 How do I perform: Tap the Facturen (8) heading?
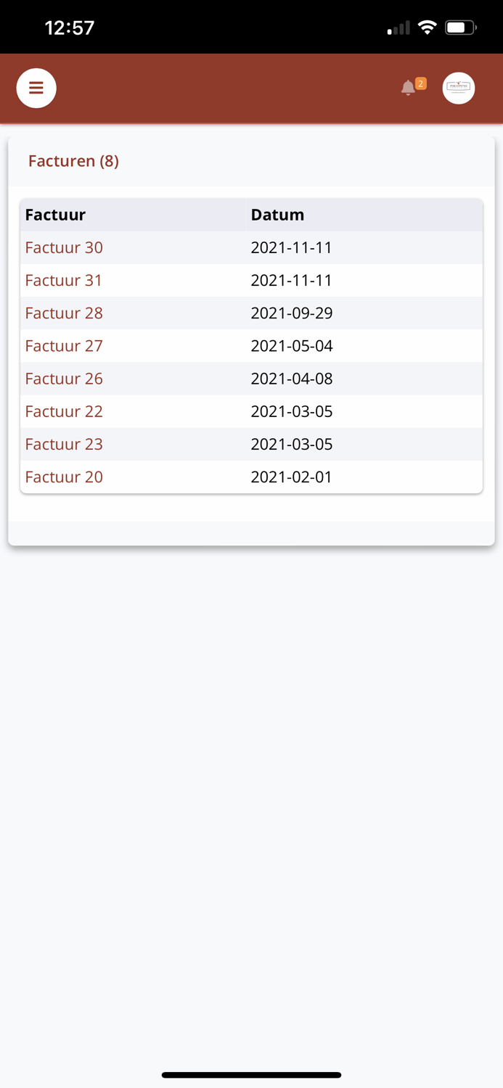pos(73,161)
